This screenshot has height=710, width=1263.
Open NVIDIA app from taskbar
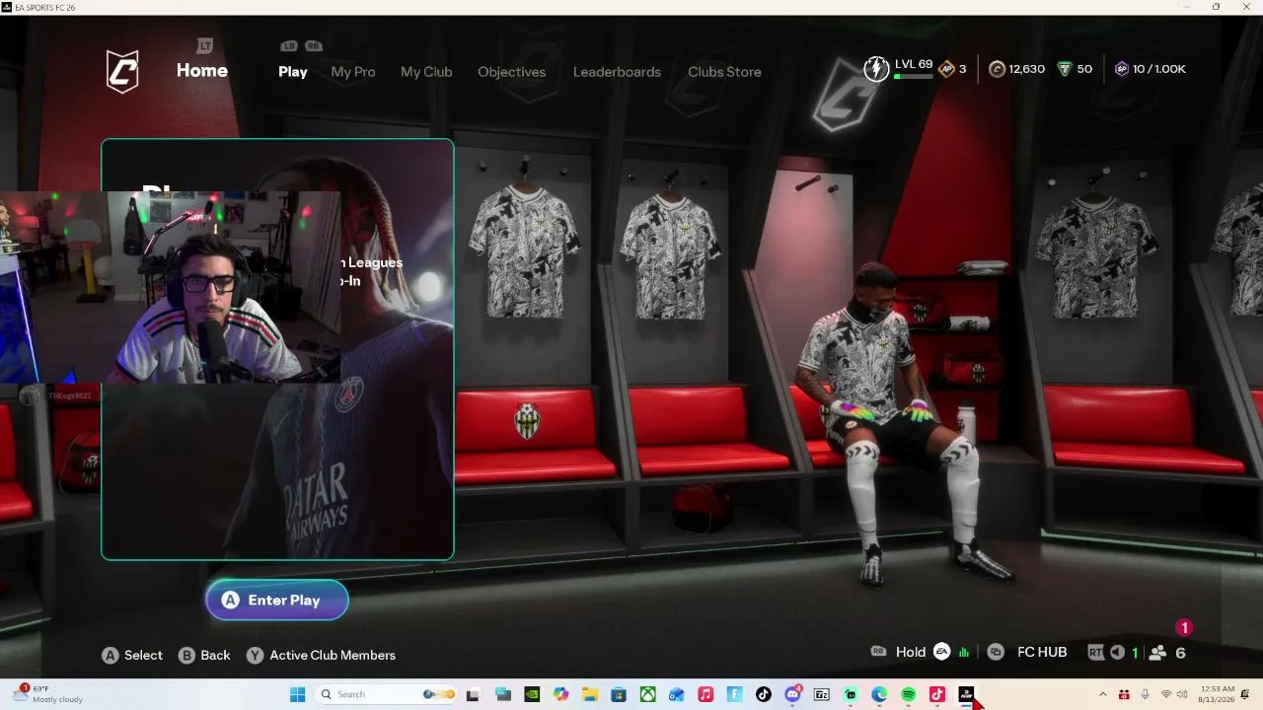[532, 694]
